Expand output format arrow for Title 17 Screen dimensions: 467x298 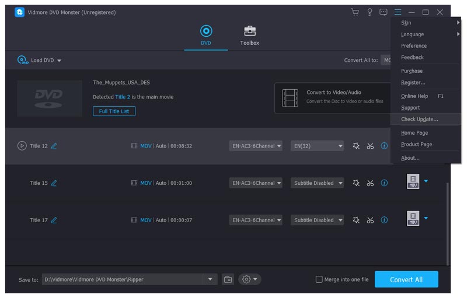[426, 218]
